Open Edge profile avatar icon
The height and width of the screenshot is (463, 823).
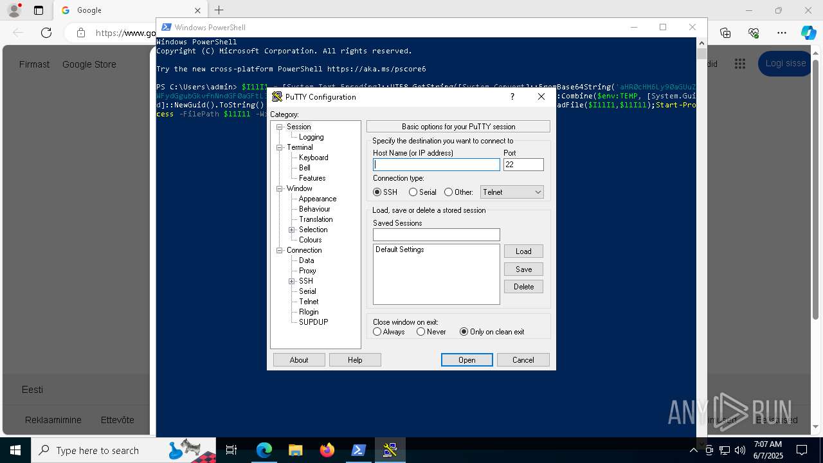(14, 10)
